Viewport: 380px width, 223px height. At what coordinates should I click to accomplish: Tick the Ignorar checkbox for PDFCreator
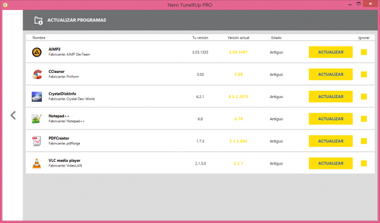coord(364,141)
